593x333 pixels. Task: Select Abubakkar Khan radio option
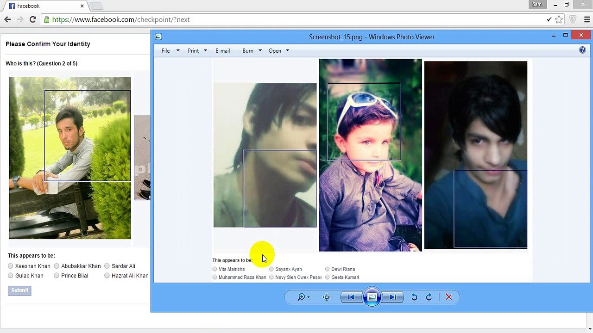click(x=57, y=266)
